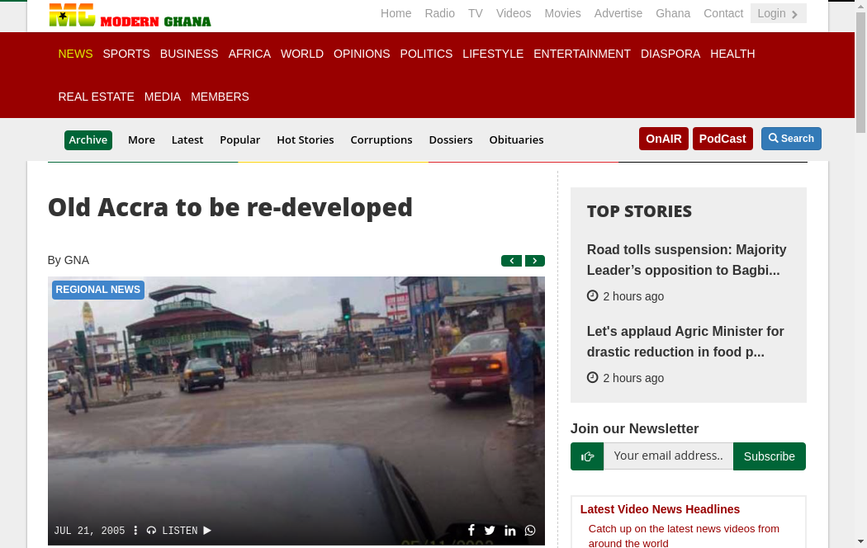Go to previous article with left chevron
This screenshot has width=867, height=548.
coord(511,261)
